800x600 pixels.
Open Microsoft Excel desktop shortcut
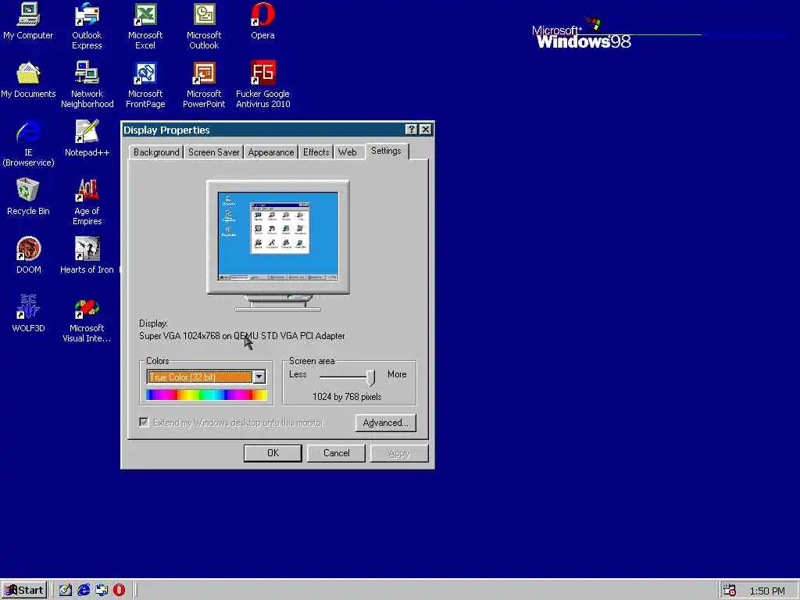pyautogui.click(x=145, y=26)
